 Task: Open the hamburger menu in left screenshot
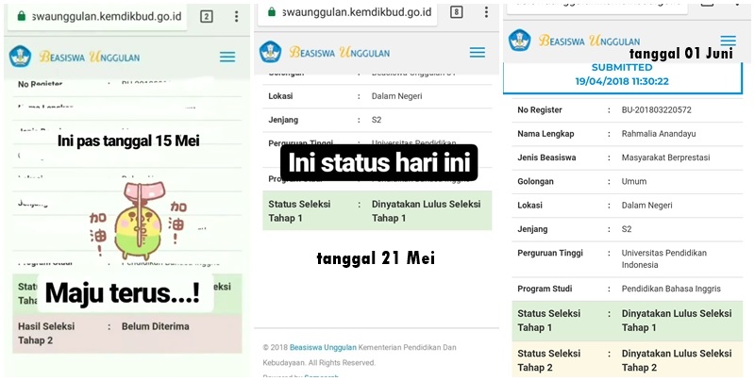tap(227, 57)
